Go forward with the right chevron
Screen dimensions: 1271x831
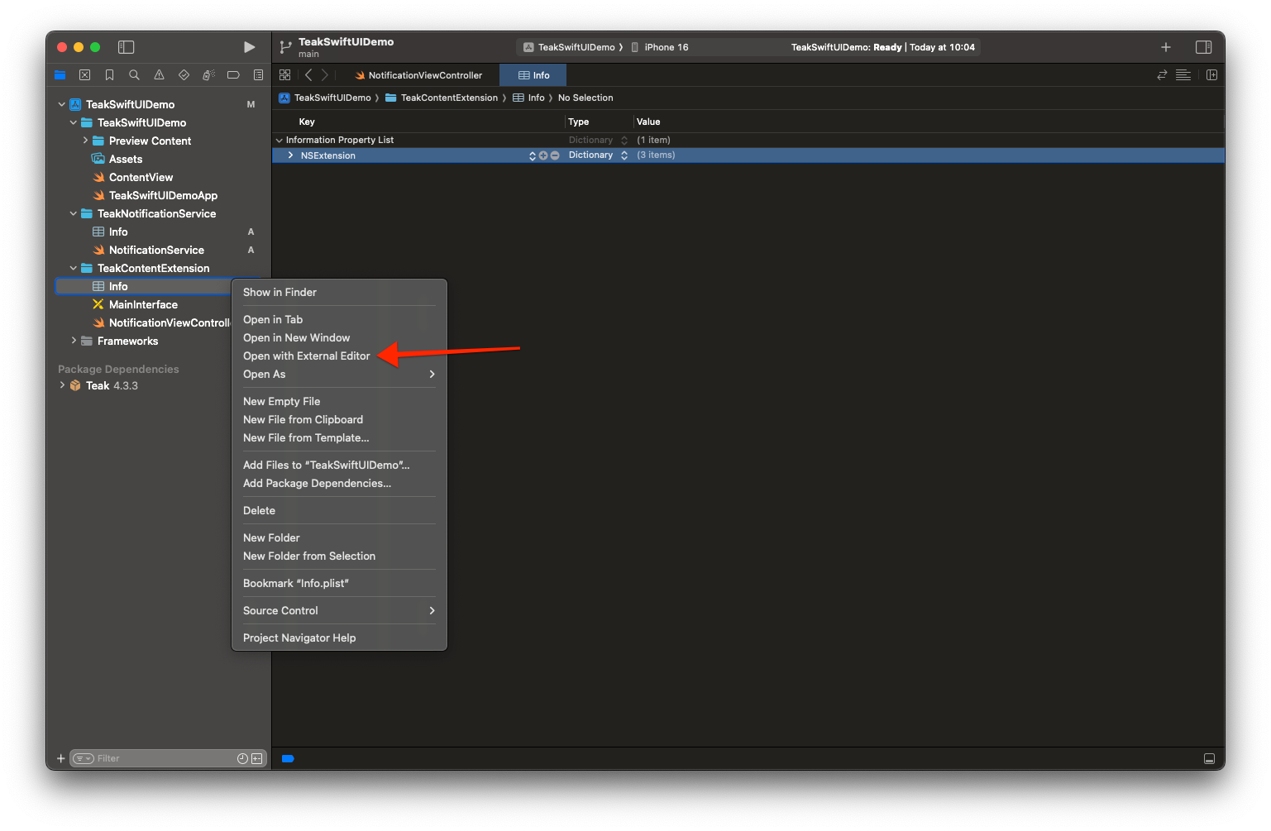point(324,75)
